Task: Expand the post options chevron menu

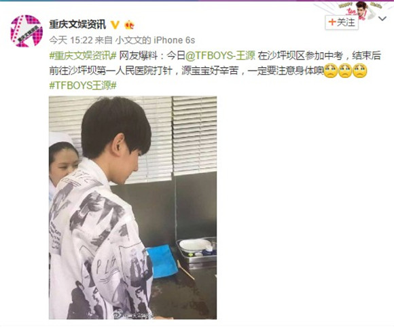Action: click(382, 18)
